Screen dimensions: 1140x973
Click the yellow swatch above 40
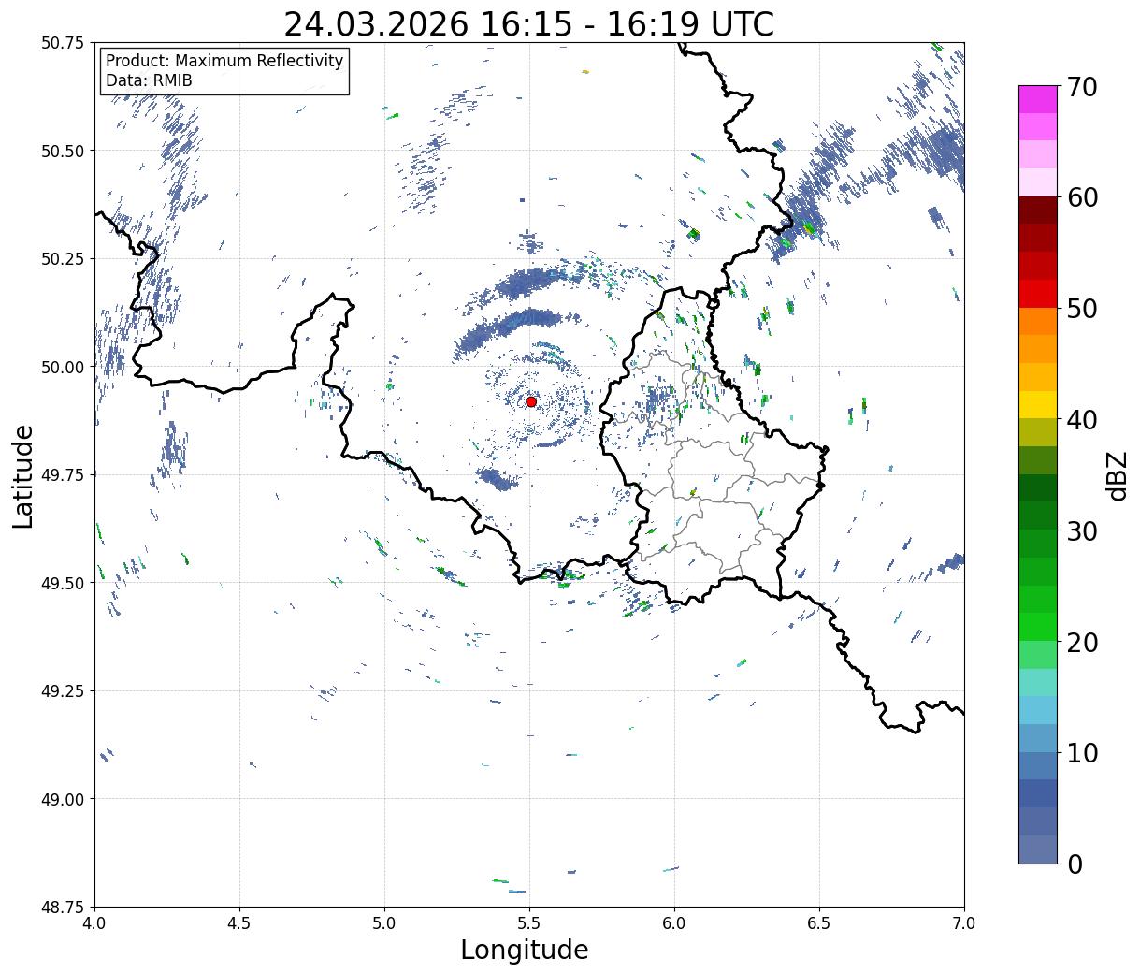click(1038, 404)
